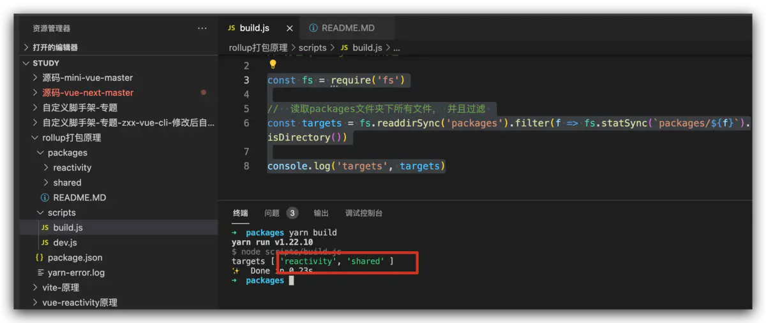Click the info icon beside README.MD in tree

[x=45, y=197]
